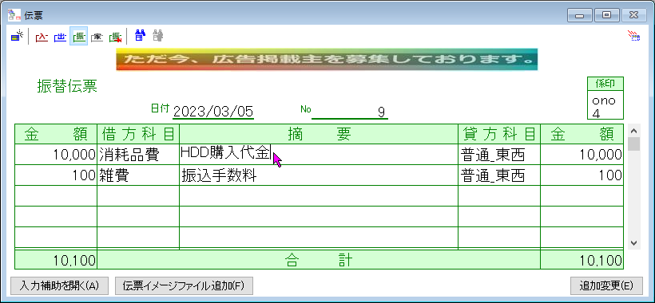
Task: Click the date field 2023/03/05
Action: click(x=213, y=112)
